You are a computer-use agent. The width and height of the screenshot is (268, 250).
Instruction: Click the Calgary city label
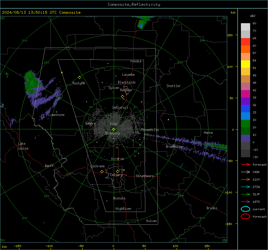click(x=116, y=175)
